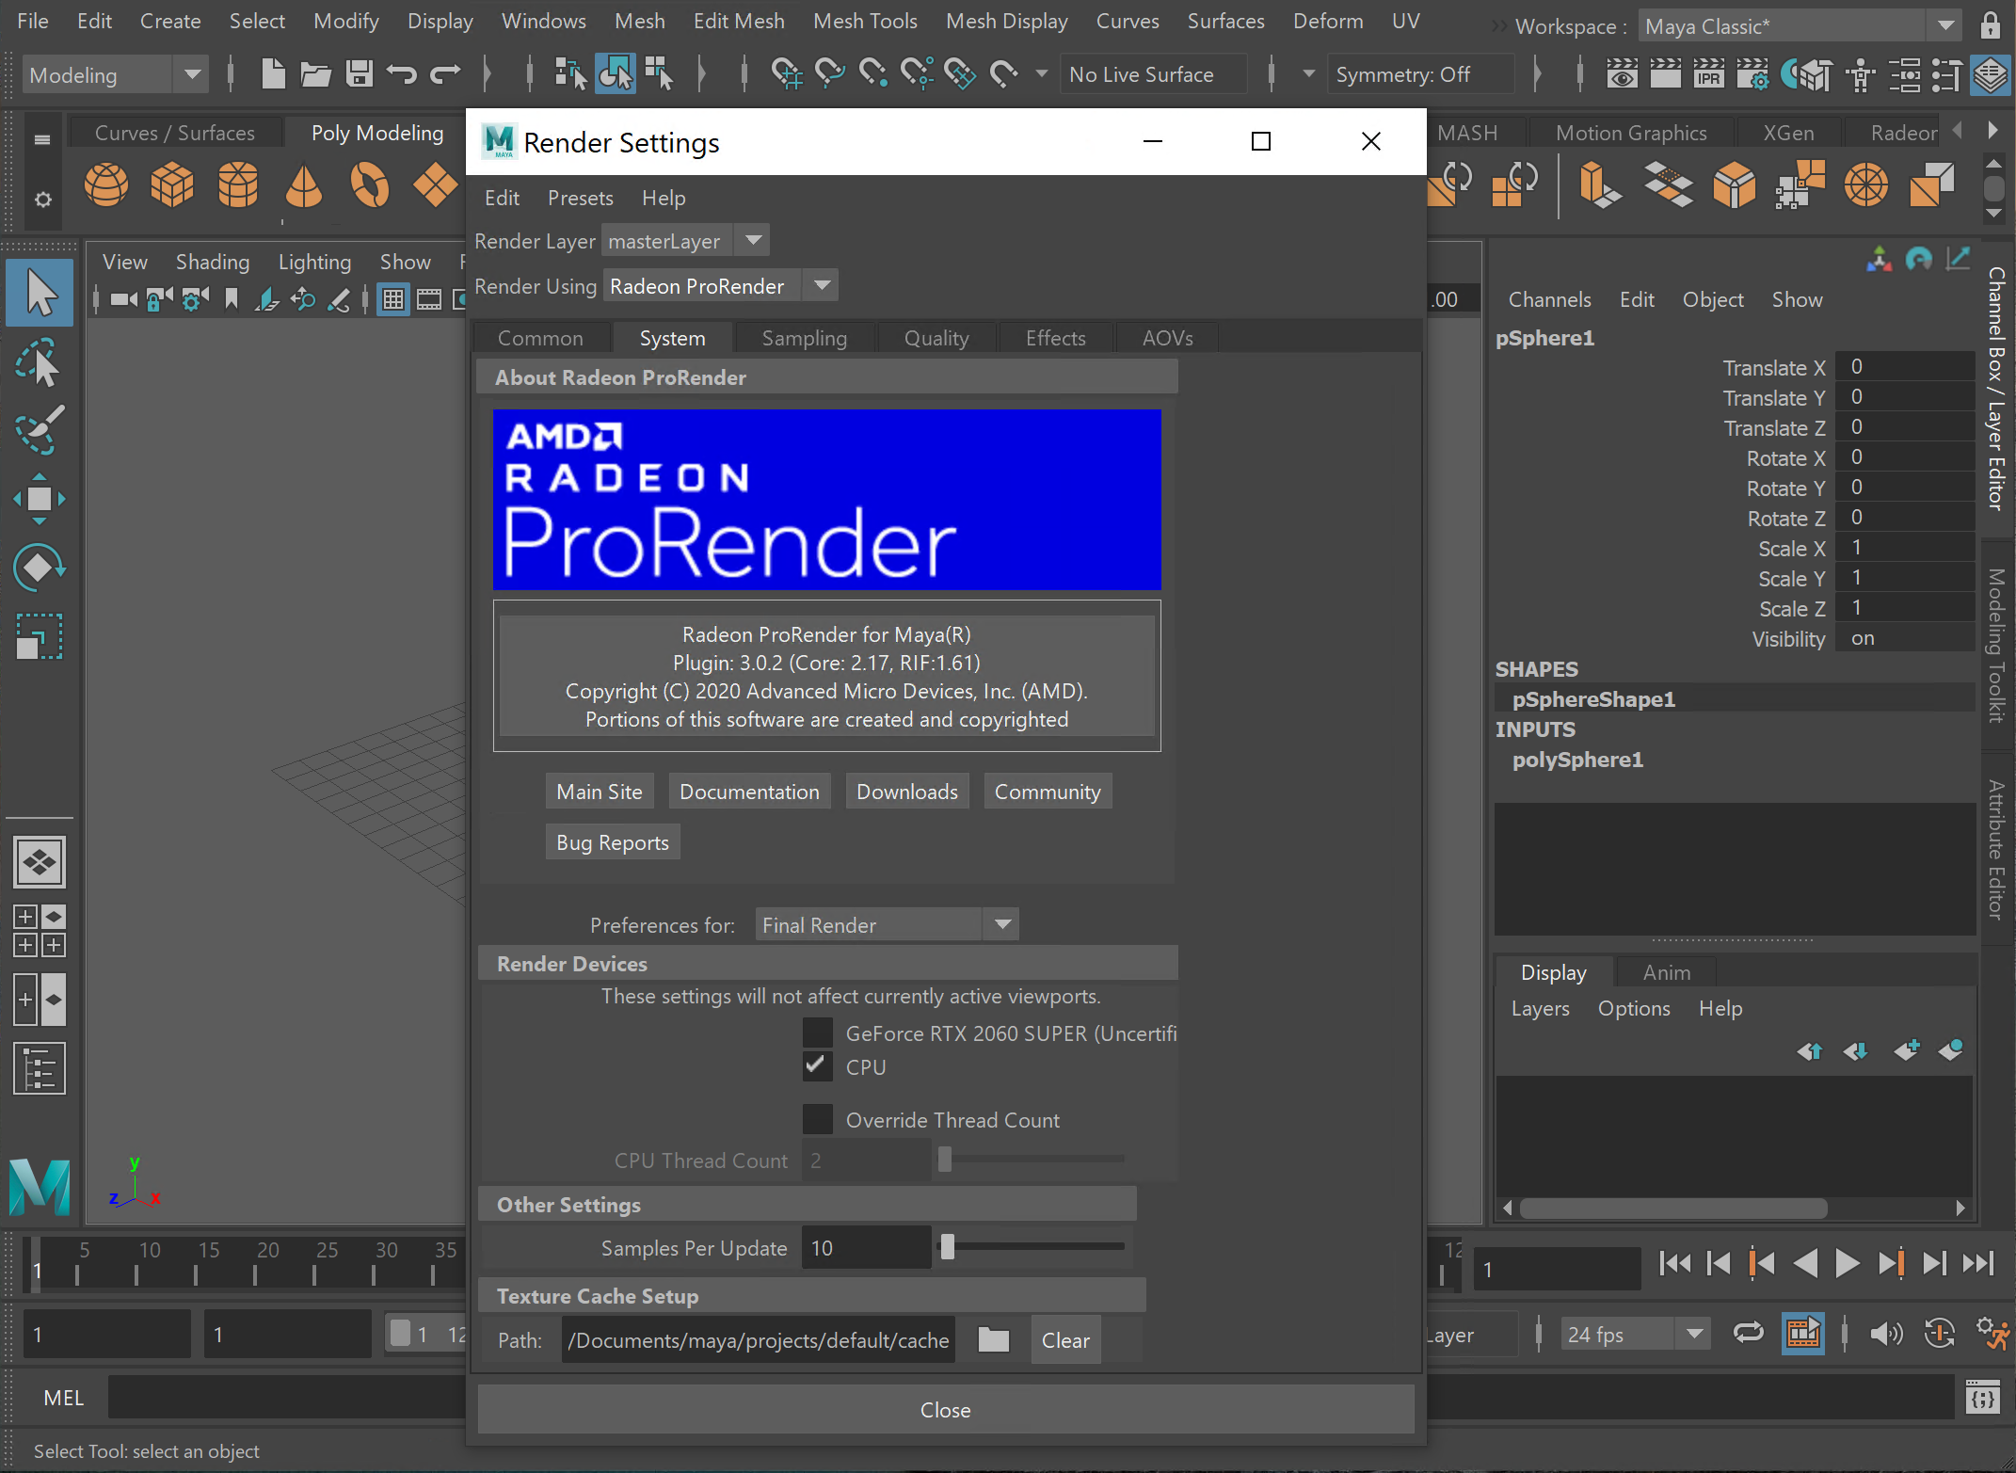Uncheck the CPU render device
This screenshot has width=2016, height=1473.
(x=817, y=1066)
